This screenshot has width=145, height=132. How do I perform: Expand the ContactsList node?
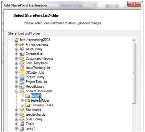16,54
